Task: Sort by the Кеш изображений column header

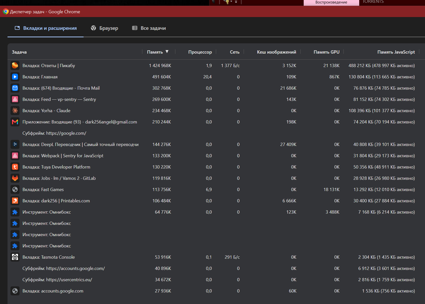Action: coord(276,52)
